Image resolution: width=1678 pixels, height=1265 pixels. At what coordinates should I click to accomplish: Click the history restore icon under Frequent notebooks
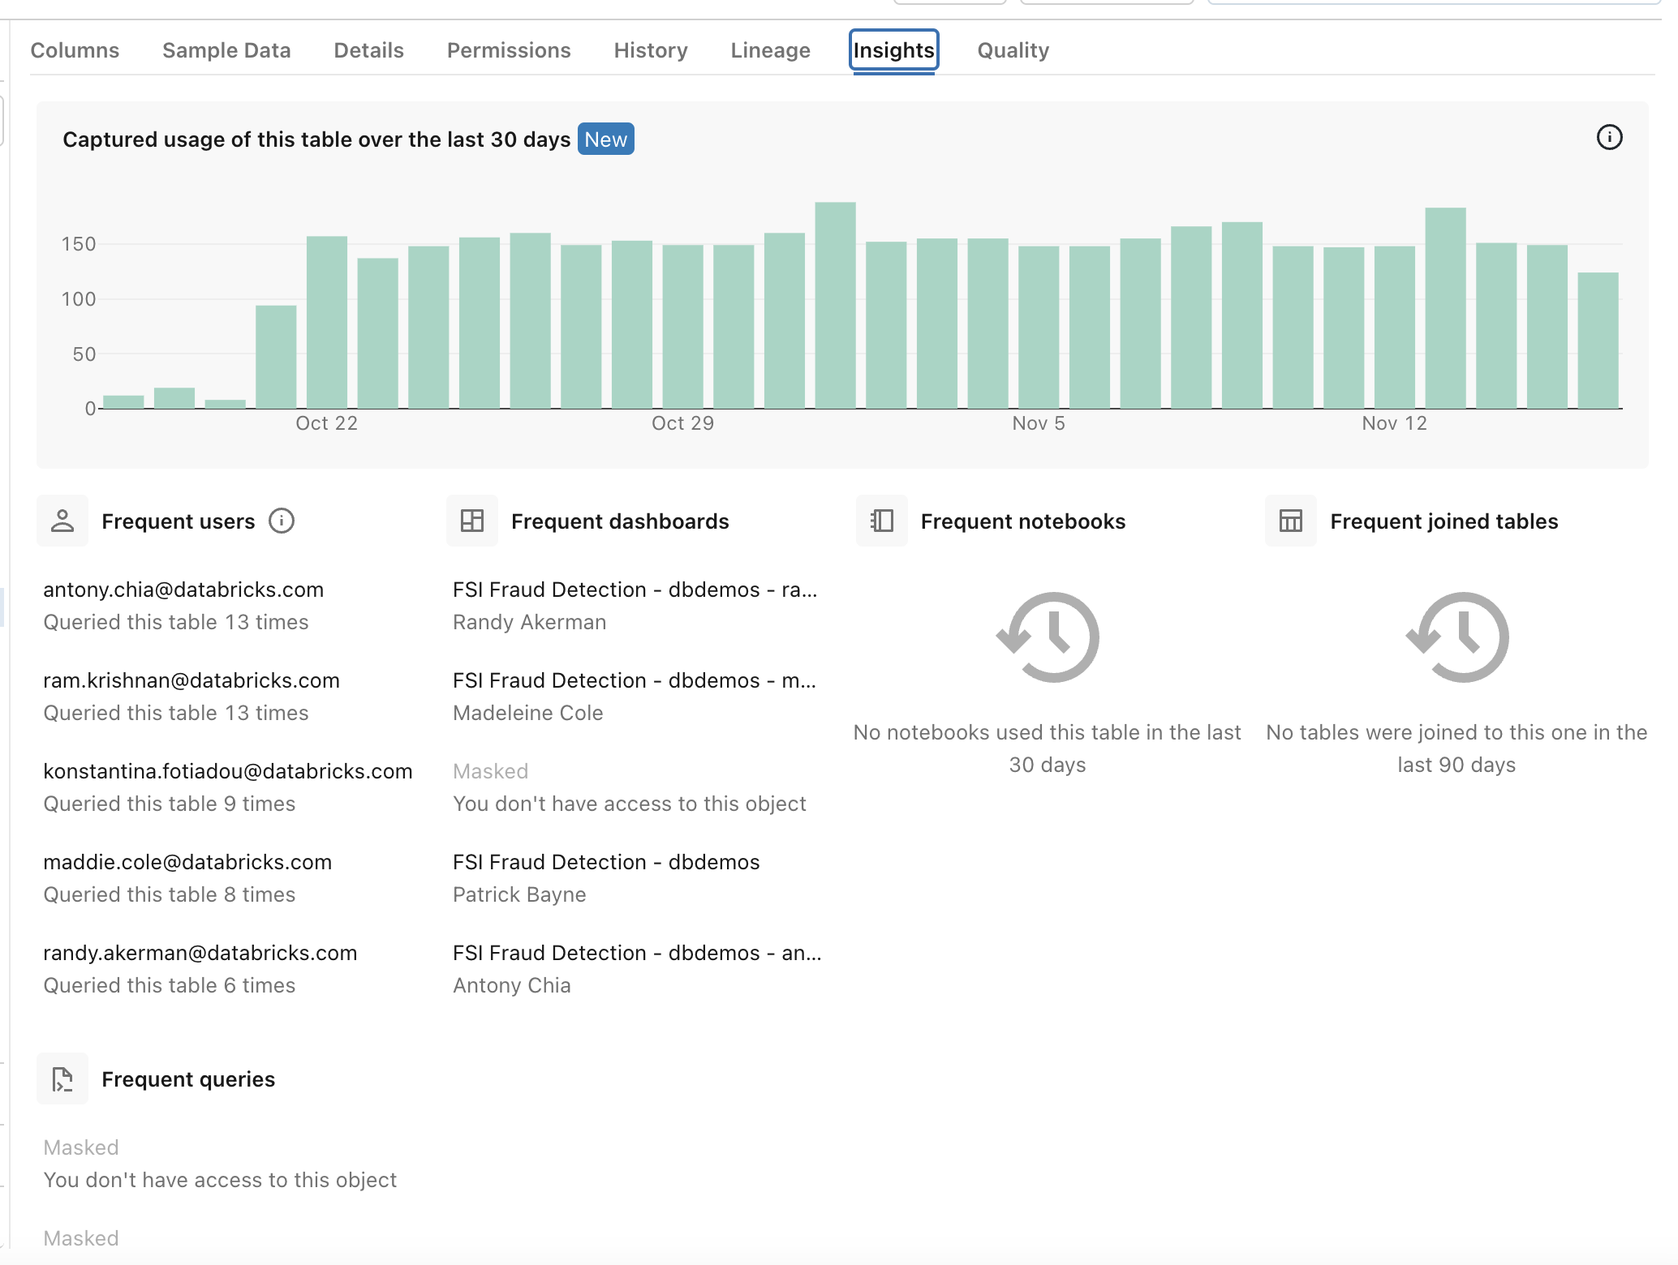coord(1047,637)
